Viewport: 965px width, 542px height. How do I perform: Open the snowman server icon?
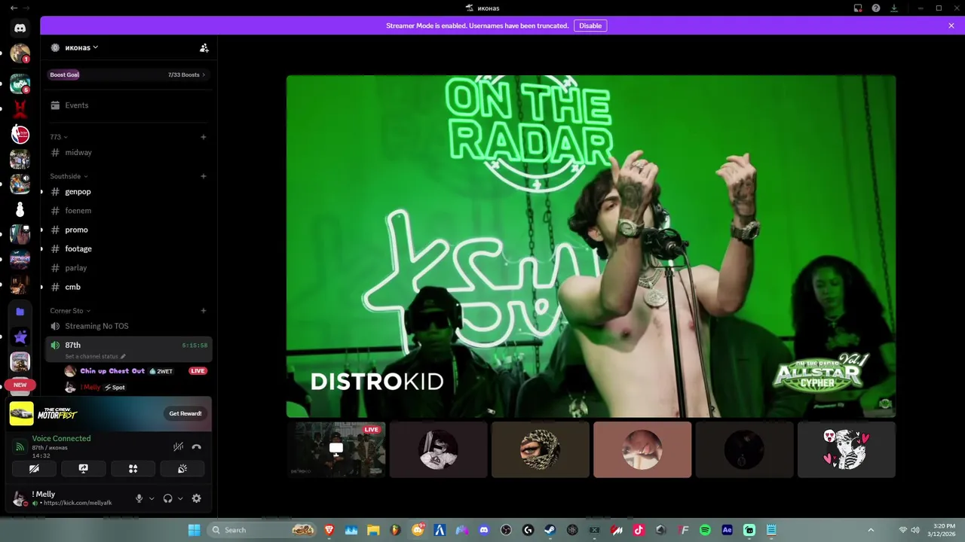(20, 210)
